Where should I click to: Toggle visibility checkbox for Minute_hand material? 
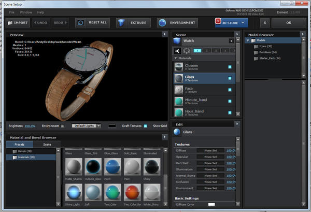point(230,102)
